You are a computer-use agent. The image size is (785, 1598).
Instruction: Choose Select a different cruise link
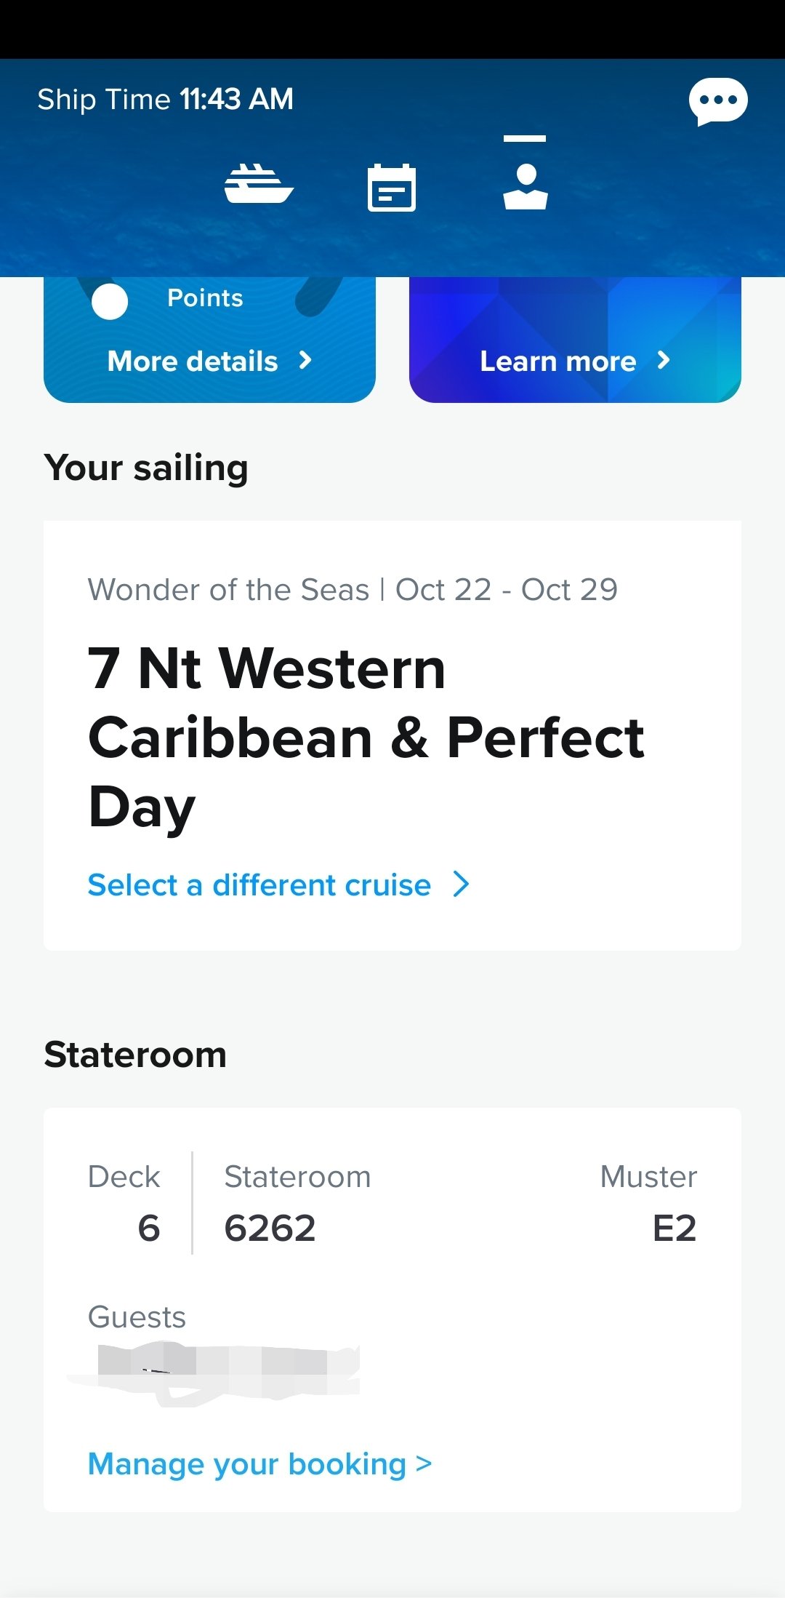click(259, 885)
